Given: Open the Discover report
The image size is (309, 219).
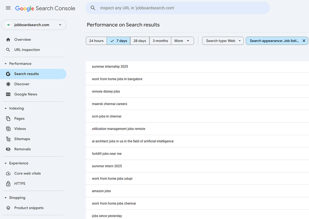Looking at the screenshot, I should coord(33,84).
